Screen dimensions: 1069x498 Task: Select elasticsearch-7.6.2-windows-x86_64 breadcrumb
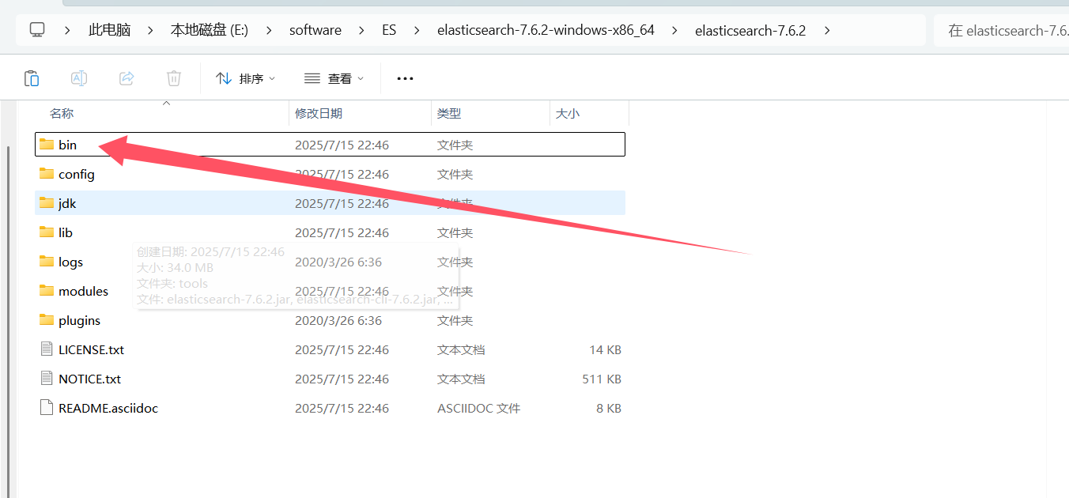pos(546,30)
